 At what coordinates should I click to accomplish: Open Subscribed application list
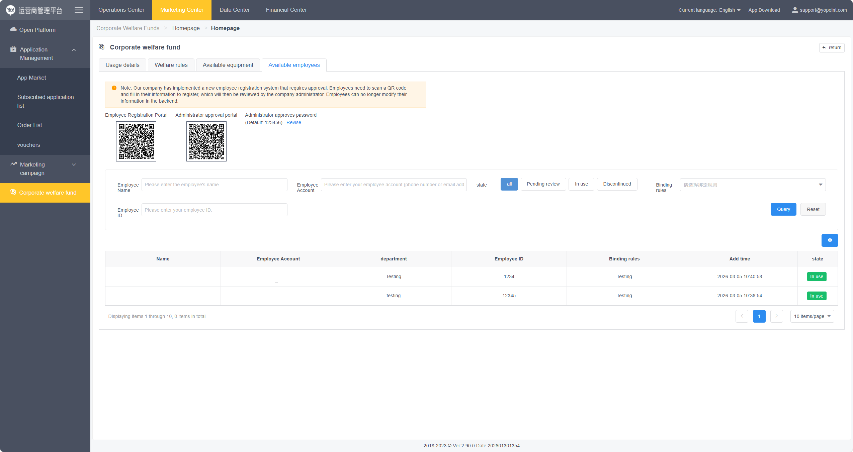coord(45,101)
